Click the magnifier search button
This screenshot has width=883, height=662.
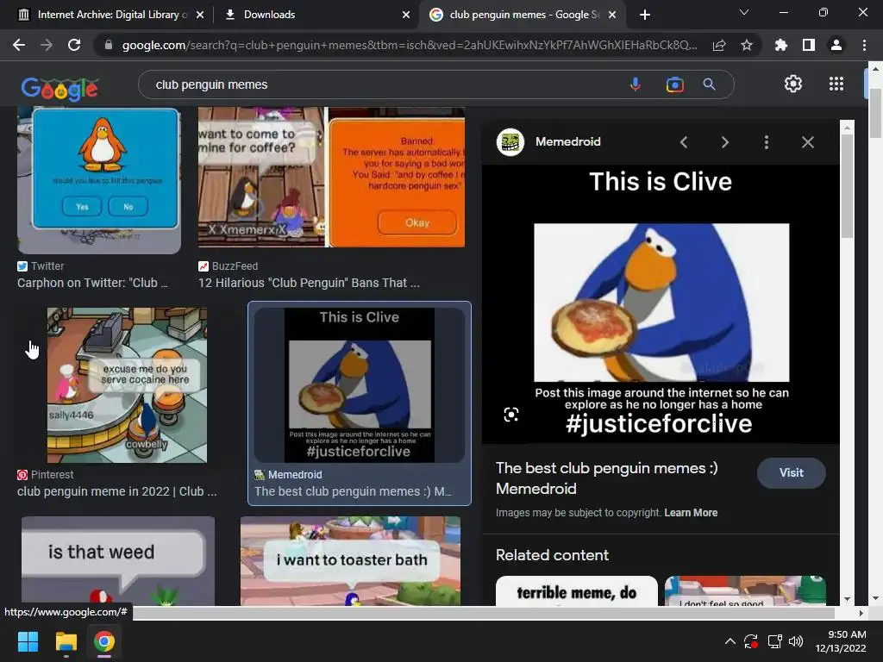709,84
